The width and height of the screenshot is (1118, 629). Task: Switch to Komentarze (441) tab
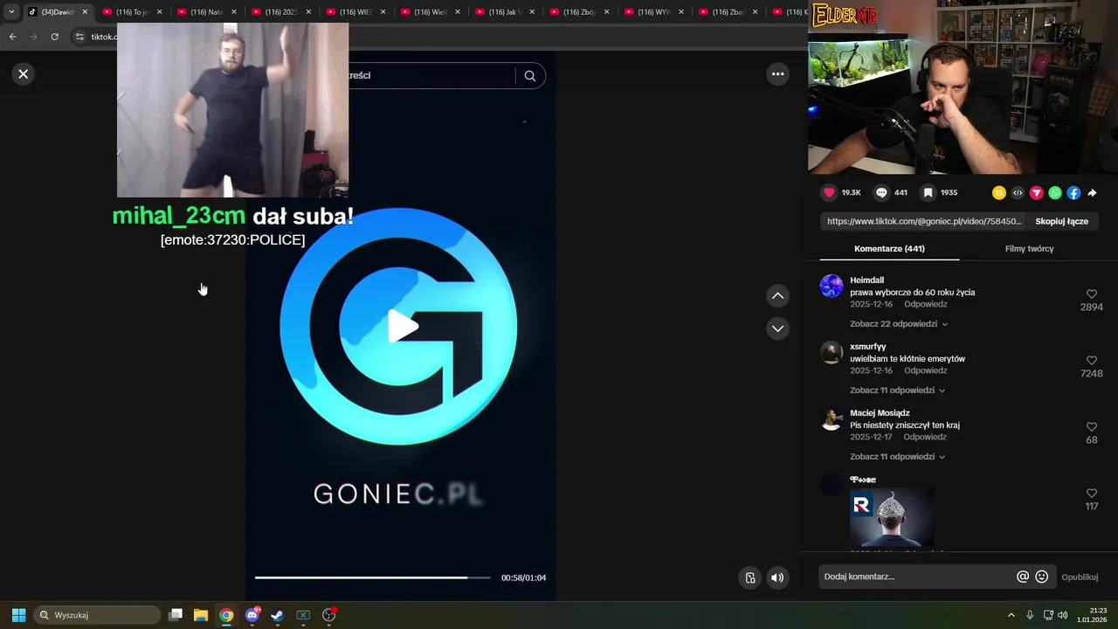click(889, 249)
